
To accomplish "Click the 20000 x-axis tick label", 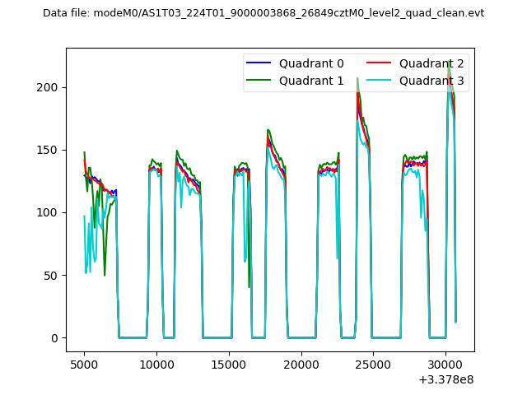I will (x=301, y=364).
